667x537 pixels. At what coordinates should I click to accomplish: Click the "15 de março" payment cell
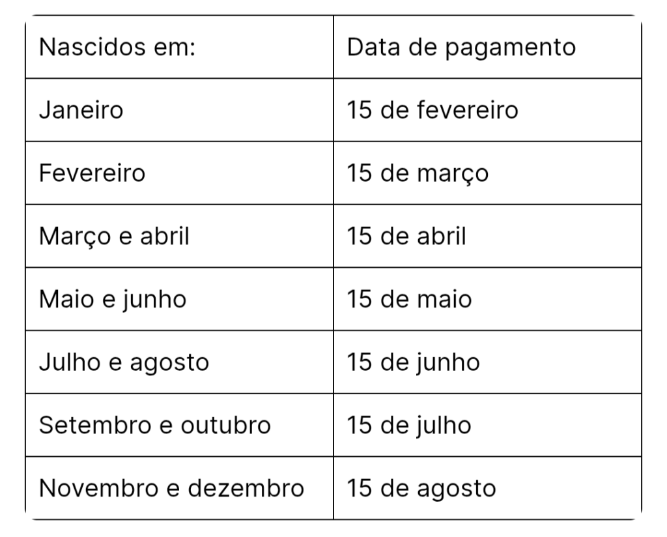point(418,173)
